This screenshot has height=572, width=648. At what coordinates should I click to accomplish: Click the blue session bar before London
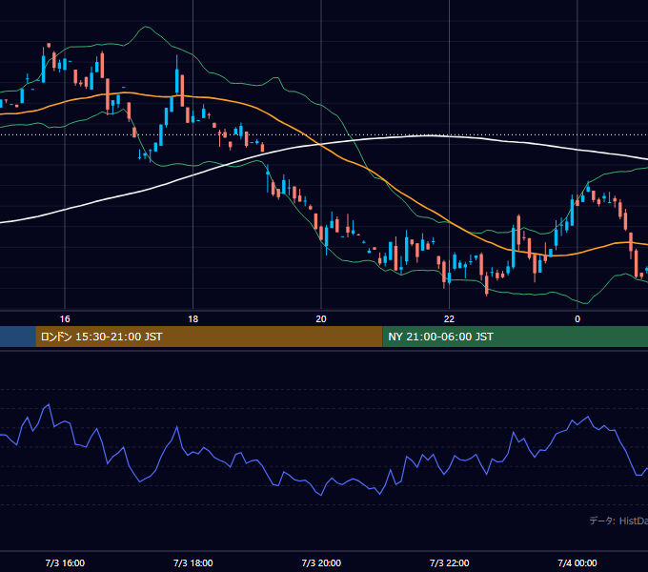(18, 337)
